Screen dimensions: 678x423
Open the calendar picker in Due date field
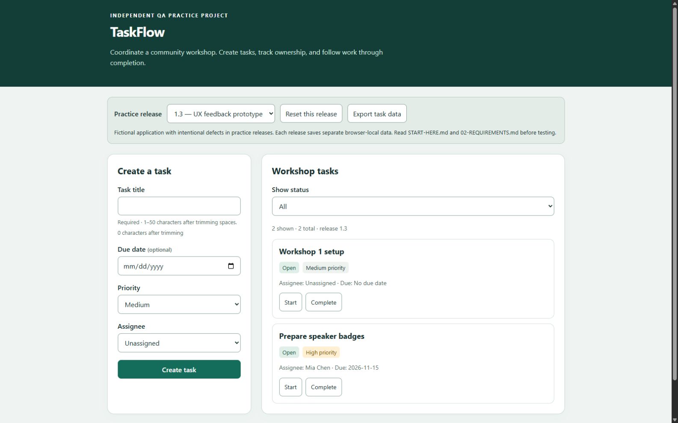231,266
